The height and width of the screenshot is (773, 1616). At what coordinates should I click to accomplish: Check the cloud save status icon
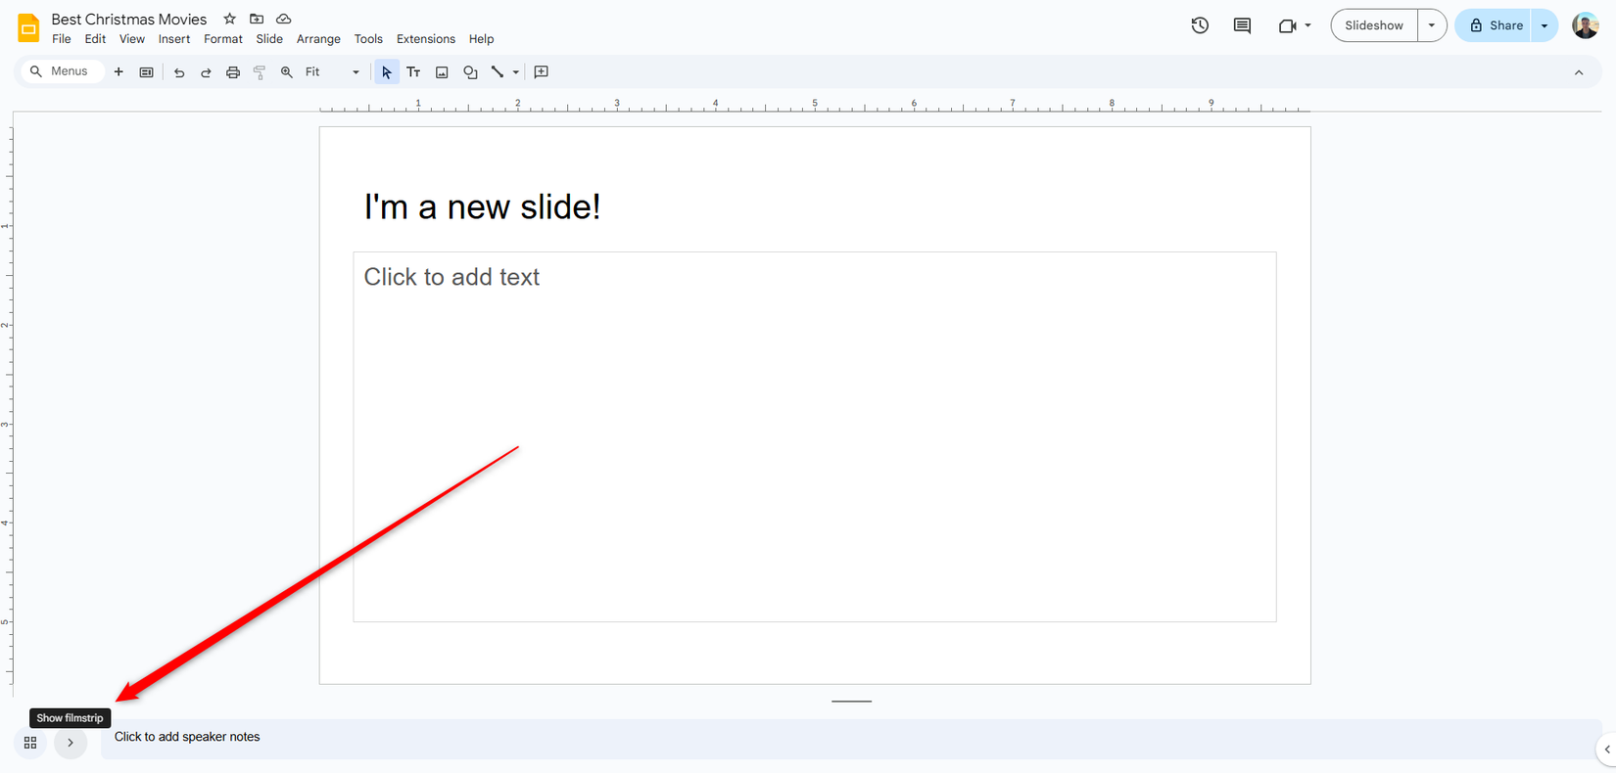click(284, 19)
